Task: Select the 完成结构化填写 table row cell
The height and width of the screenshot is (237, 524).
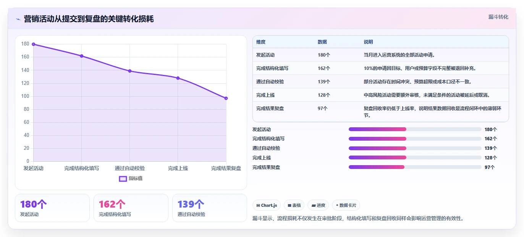Action: point(272,68)
